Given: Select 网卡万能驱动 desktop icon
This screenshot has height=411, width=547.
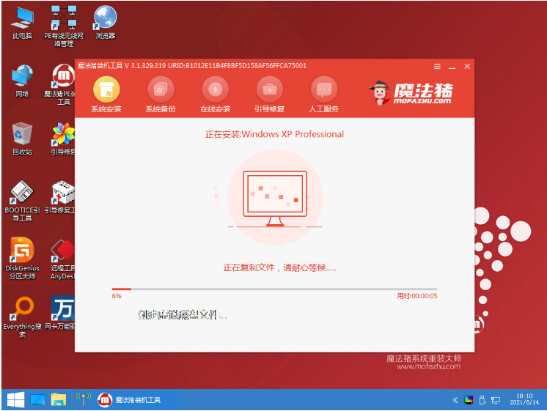Looking at the screenshot, I should (60, 313).
